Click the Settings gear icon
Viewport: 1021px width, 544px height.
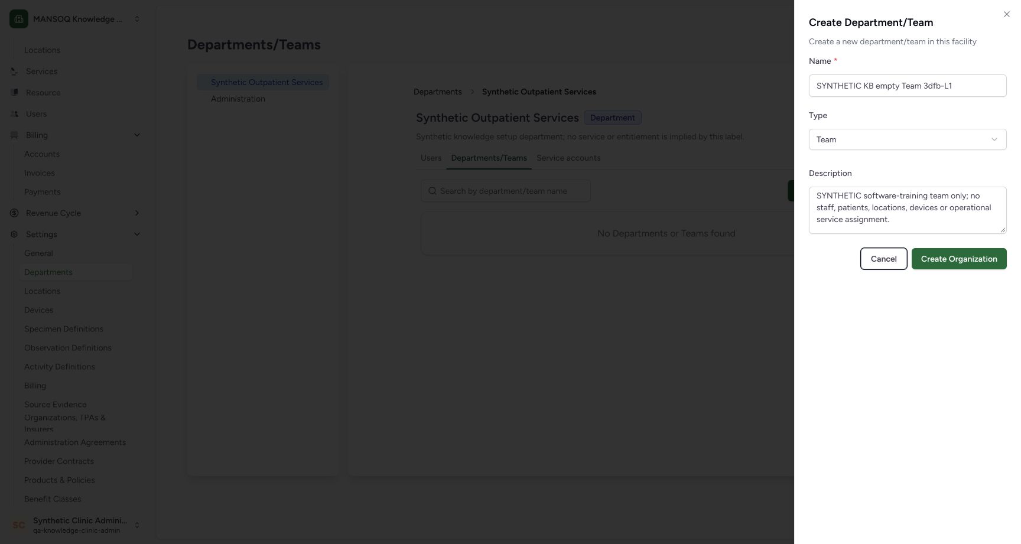click(14, 234)
